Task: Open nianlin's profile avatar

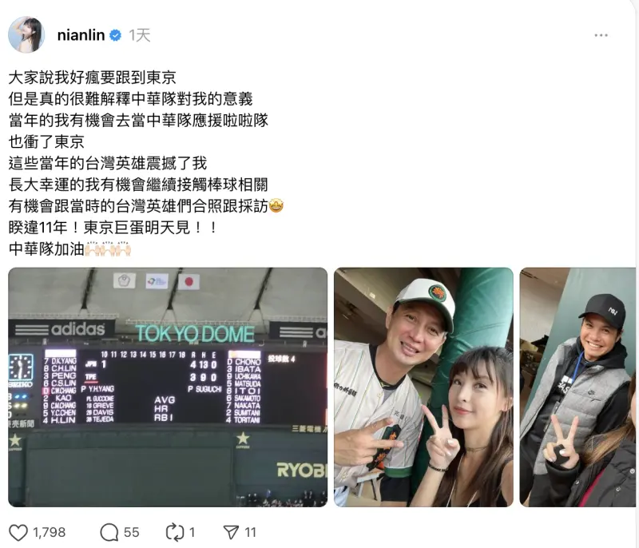Action: pos(26,34)
